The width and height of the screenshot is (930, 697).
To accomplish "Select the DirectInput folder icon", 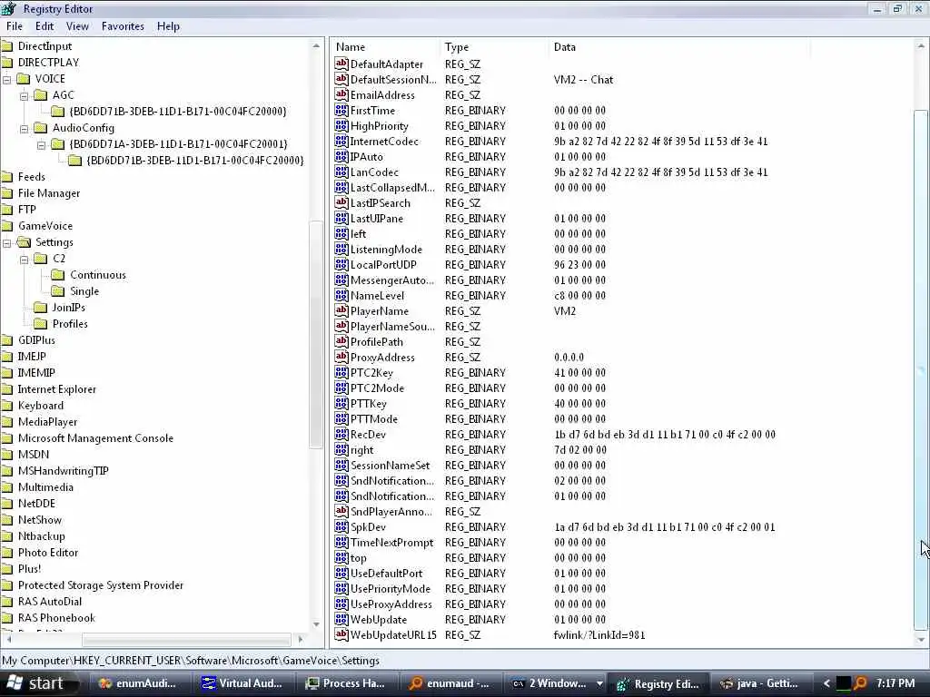I will point(7,46).
